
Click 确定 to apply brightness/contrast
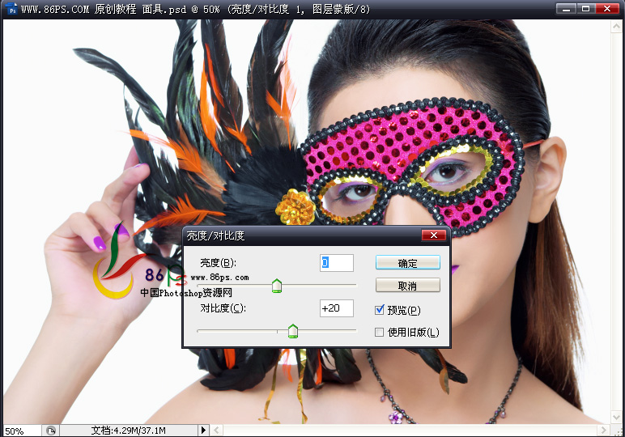[x=408, y=263]
